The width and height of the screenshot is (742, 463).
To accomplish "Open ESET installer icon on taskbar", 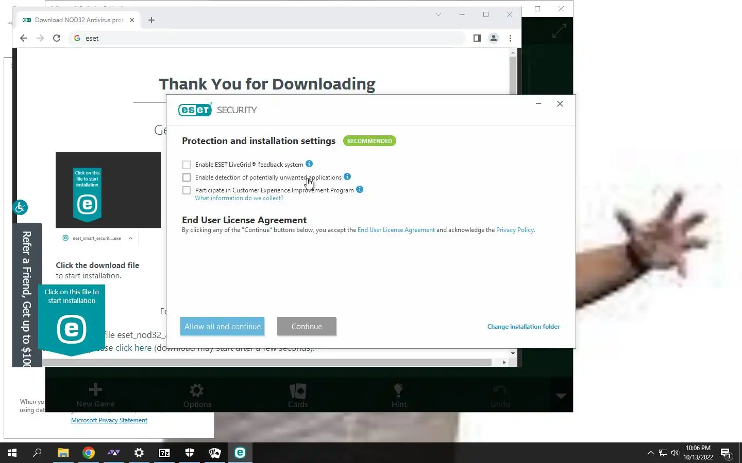I will click(240, 453).
